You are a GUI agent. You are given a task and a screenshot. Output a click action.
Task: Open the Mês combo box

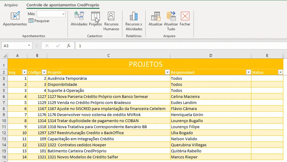tap(51, 14)
